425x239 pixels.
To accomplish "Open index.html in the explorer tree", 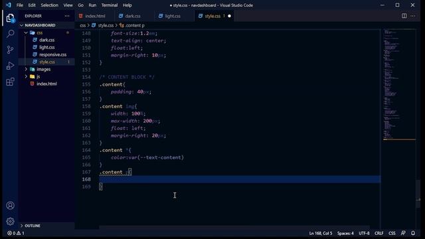I will click(46, 84).
